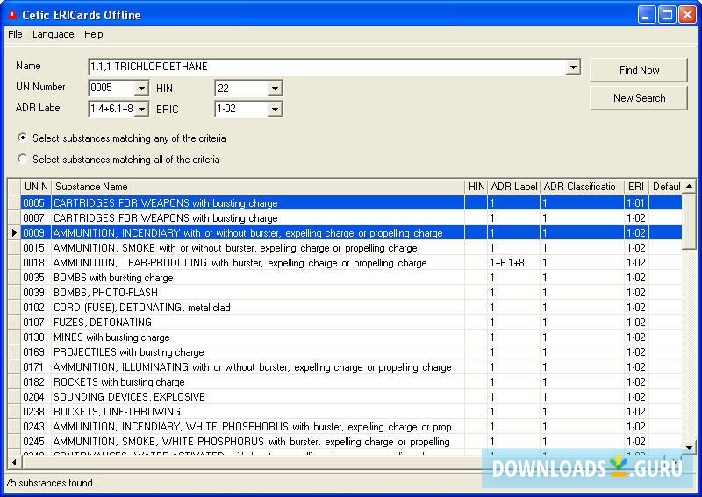Minimize the ERICards window
The height and width of the screenshot is (497, 702).
click(646, 15)
